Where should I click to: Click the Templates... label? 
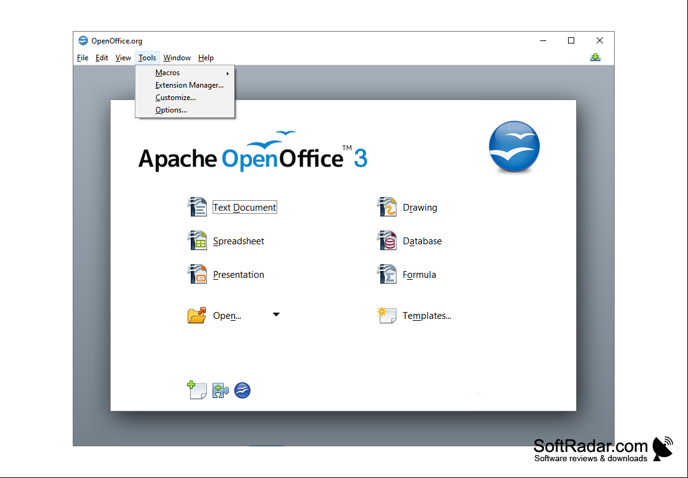tap(426, 316)
